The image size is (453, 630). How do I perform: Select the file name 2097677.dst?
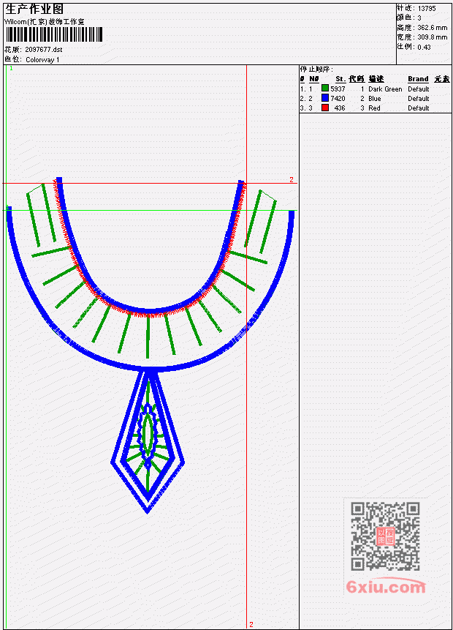pos(44,50)
